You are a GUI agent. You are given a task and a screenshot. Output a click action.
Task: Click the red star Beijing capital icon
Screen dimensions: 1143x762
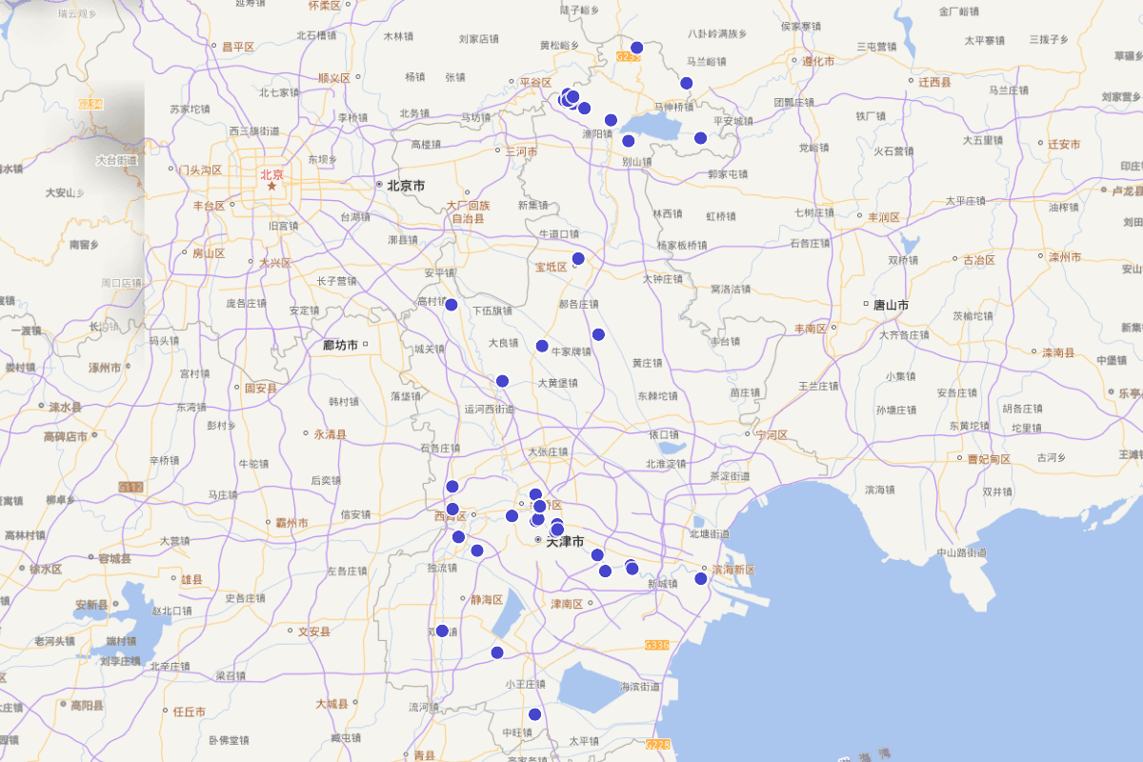(x=271, y=186)
